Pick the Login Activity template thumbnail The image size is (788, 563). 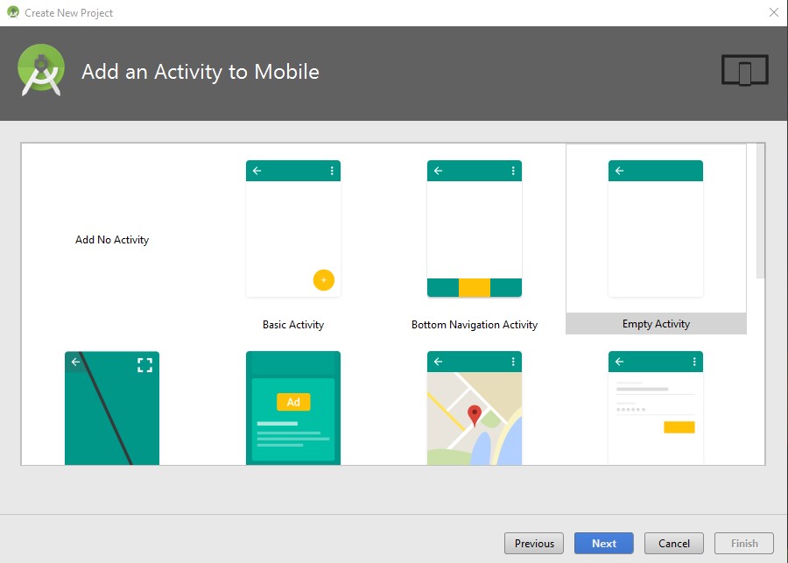click(655, 408)
